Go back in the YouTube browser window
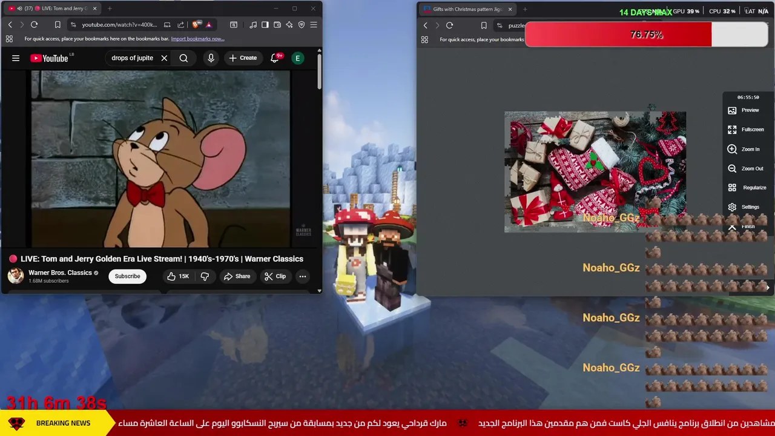Viewport: 775px width, 436px height. point(10,25)
